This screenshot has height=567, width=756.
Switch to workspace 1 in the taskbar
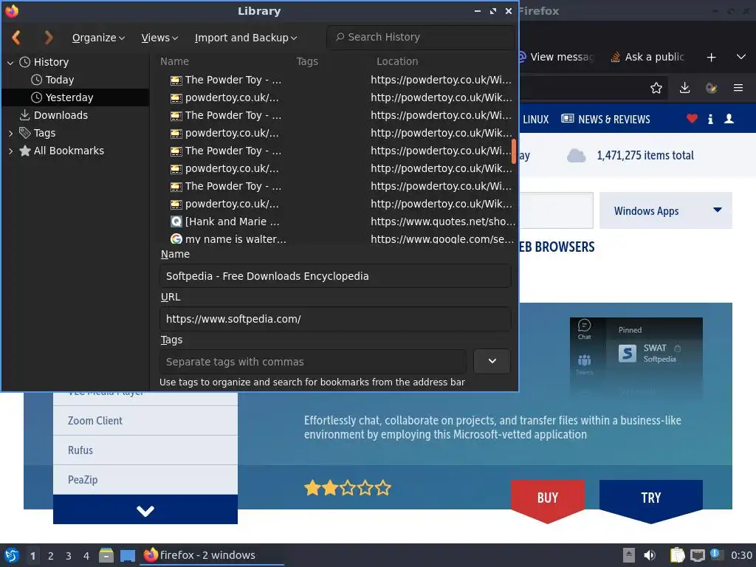coord(32,555)
